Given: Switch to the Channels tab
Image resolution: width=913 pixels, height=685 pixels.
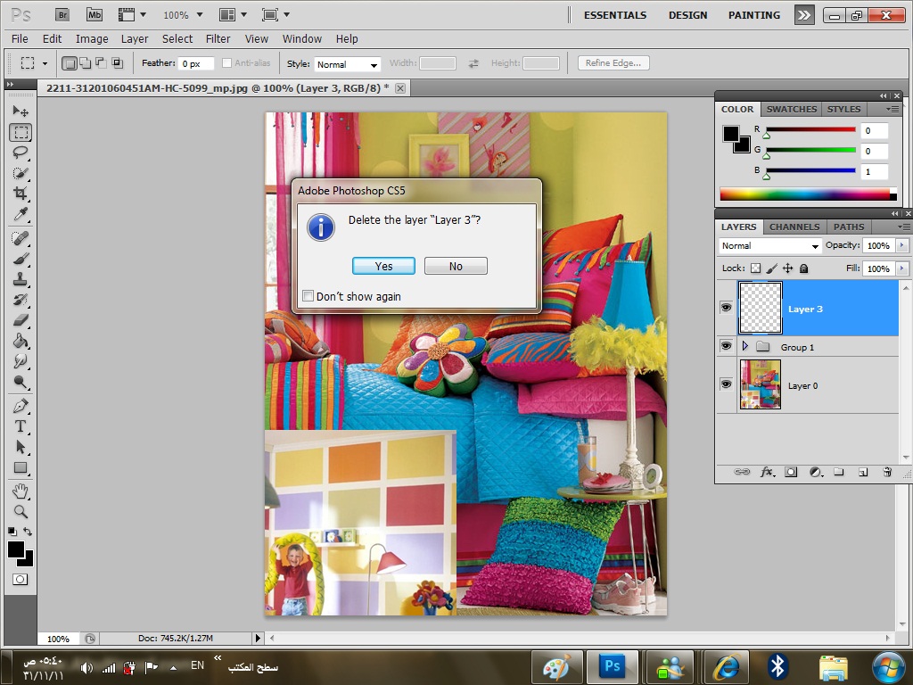Looking at the screenshot, I should point(794,227).
